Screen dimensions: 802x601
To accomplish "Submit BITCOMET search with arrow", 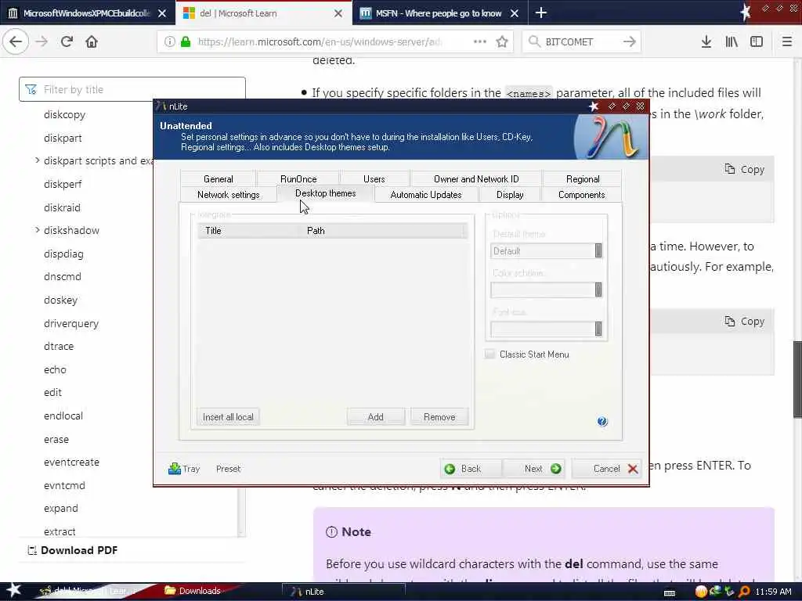I will [x=629, y=41].
